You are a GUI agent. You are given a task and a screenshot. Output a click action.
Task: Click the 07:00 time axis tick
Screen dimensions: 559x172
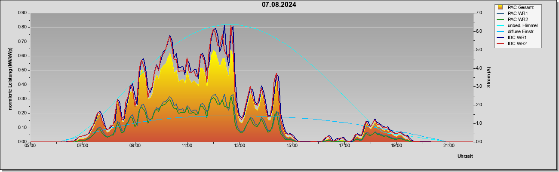click(83, 146)
